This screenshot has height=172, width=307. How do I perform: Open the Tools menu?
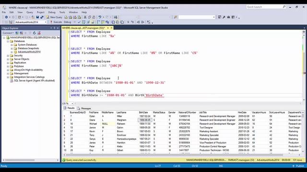click(x=62, y=12)
